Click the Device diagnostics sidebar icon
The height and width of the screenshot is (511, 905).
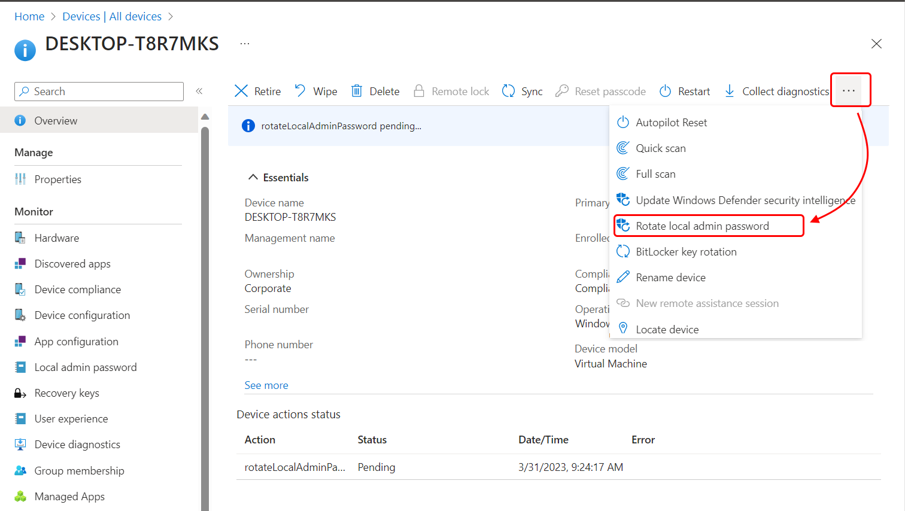[x=20, y=444]
